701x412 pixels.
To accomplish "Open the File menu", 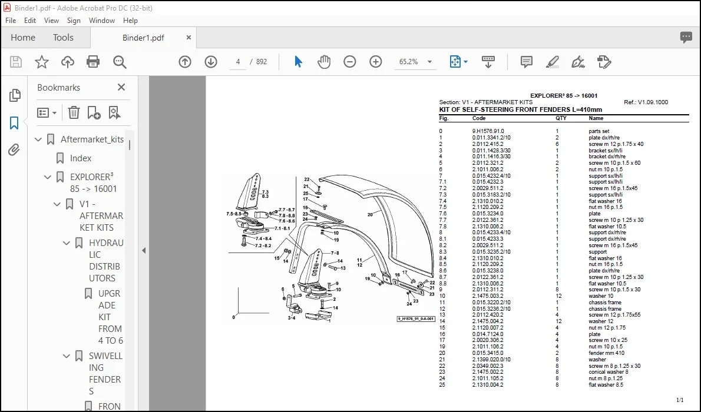I will pyautogui.click(x=11, y=21).
